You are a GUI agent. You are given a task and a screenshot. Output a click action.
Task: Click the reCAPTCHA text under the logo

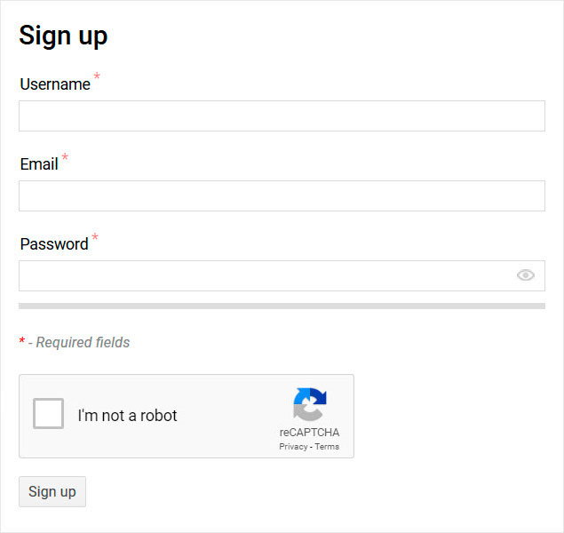point(309,433)
